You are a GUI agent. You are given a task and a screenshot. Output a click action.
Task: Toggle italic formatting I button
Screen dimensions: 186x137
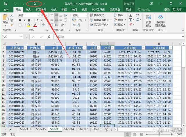pos(25,20)
